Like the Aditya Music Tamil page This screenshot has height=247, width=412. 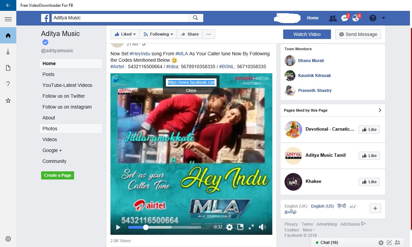(x=369, y=156)
